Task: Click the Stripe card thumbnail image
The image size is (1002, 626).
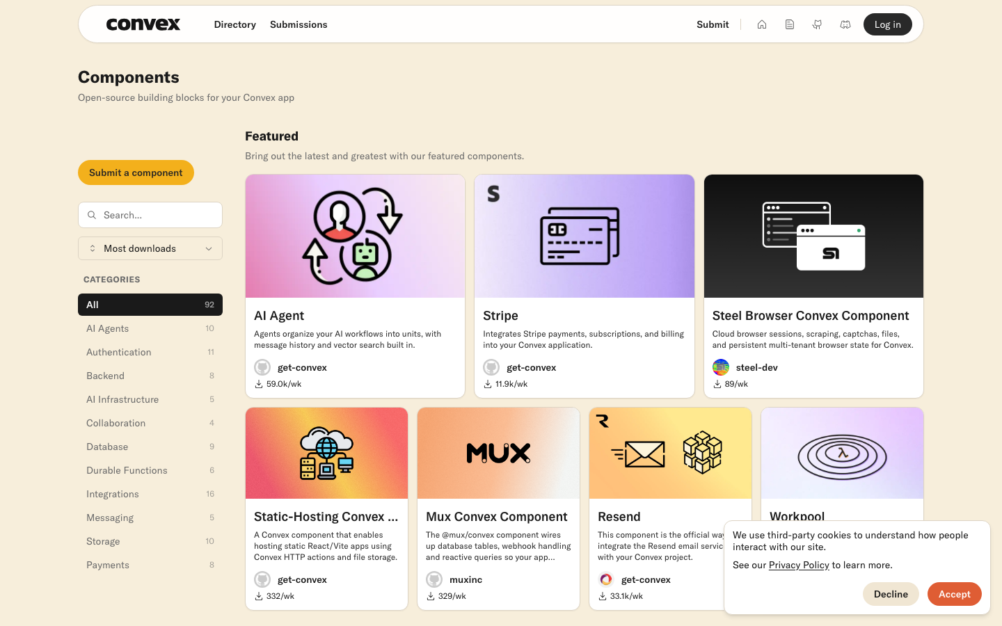Action: click(584, 236)
